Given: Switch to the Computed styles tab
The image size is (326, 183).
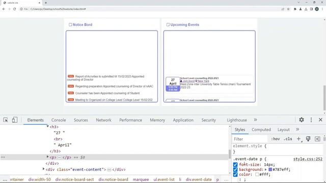Looking at the screenshot, I should click(261, 130).
